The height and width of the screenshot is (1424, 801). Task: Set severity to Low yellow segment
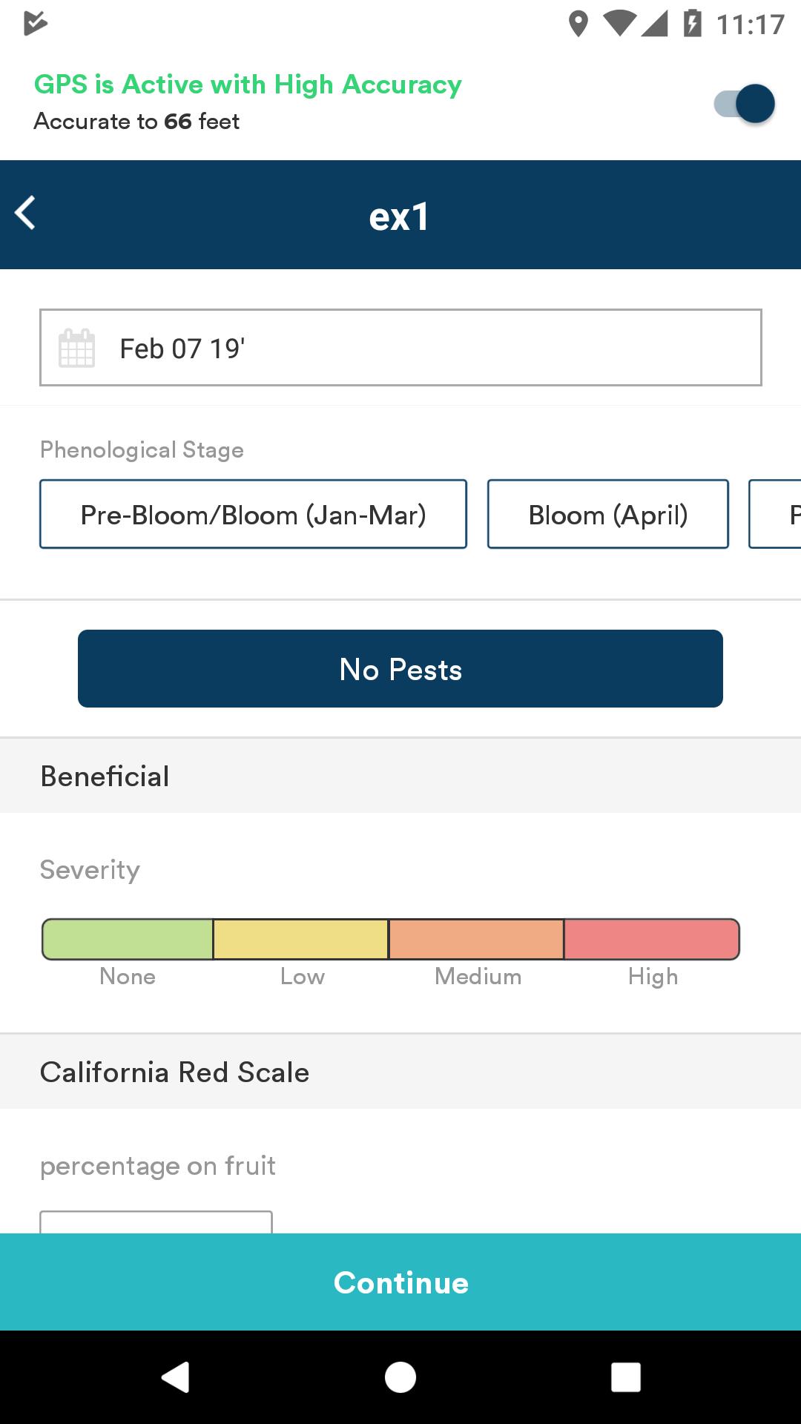(301, 939)
